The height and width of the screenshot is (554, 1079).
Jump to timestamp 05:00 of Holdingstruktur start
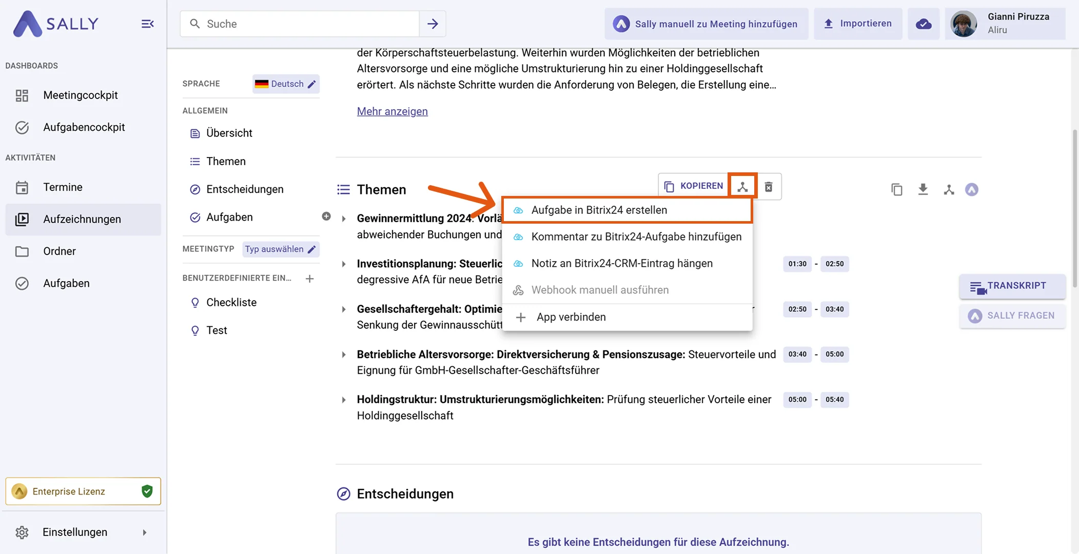point(797,400)
